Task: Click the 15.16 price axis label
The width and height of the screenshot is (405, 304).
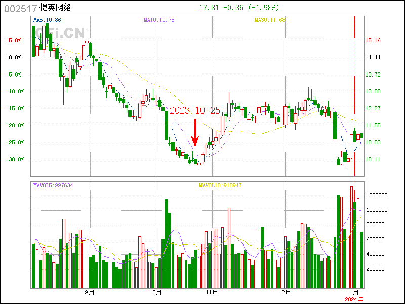Action: pos(373,41)
